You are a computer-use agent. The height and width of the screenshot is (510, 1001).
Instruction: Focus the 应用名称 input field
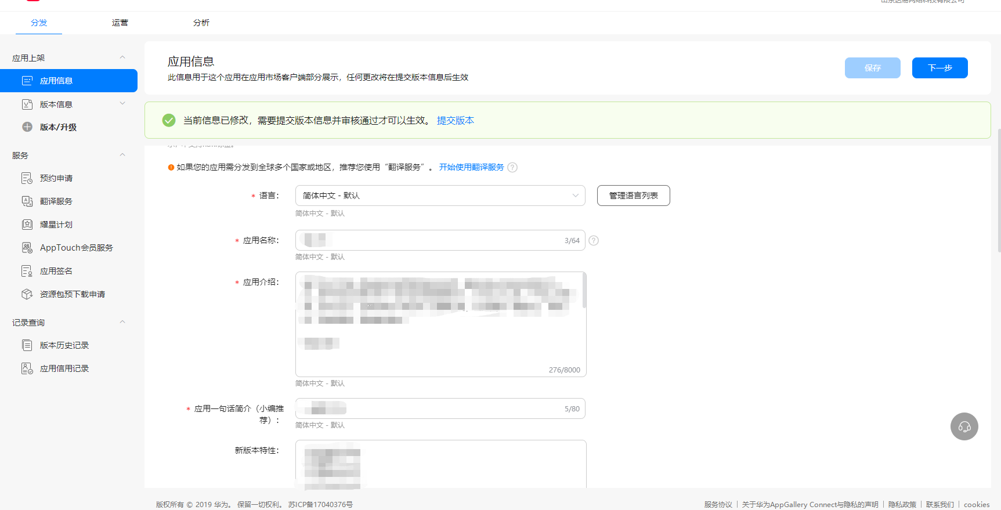pos(440,240)
